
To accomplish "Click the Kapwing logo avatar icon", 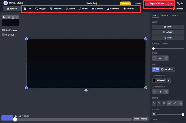I will [5, 3].
